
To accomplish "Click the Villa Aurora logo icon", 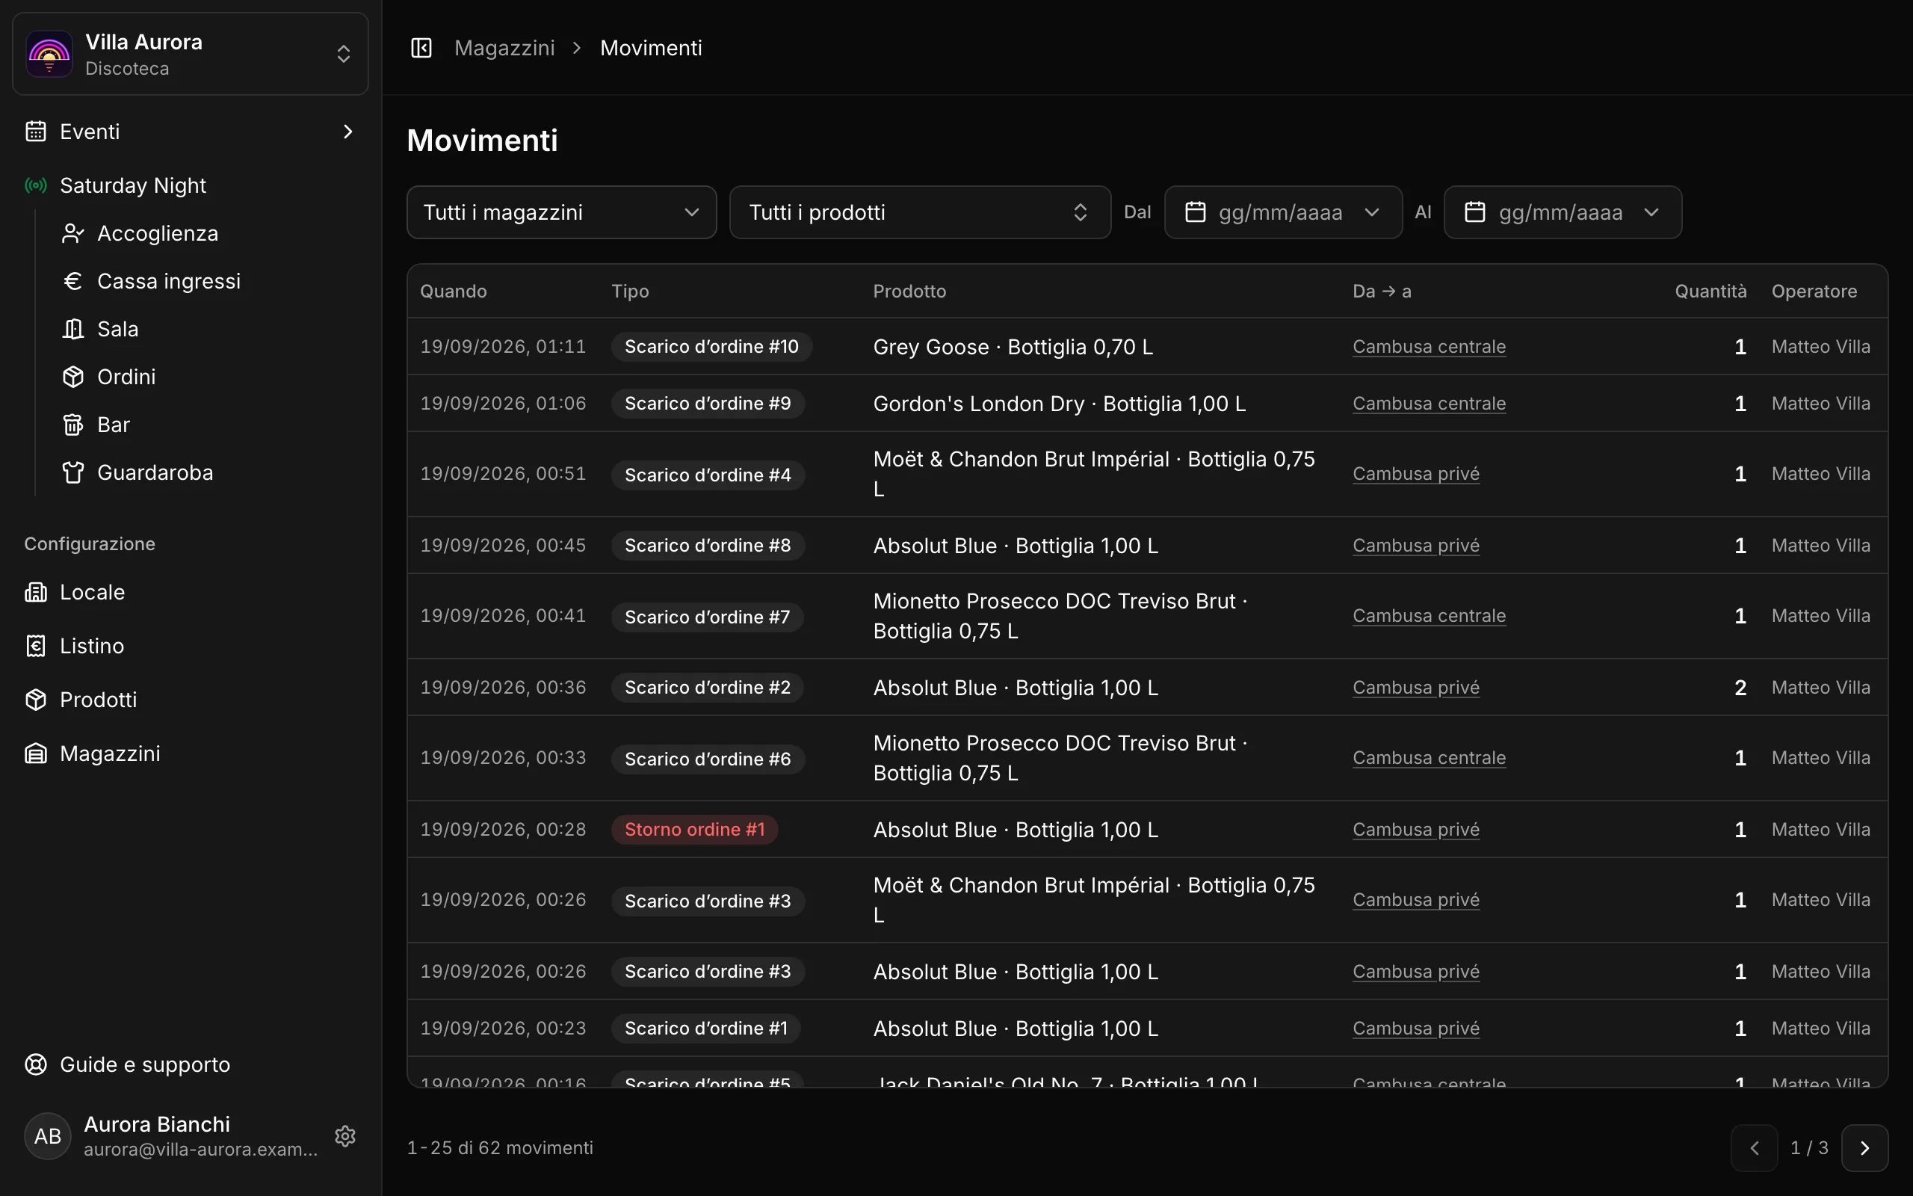I will 49,54.
